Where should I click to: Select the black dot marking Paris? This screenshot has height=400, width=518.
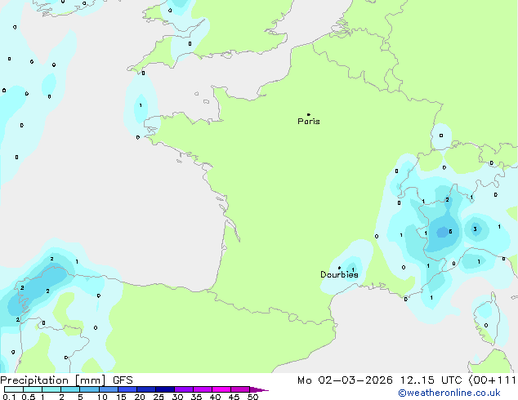(309, 114)
